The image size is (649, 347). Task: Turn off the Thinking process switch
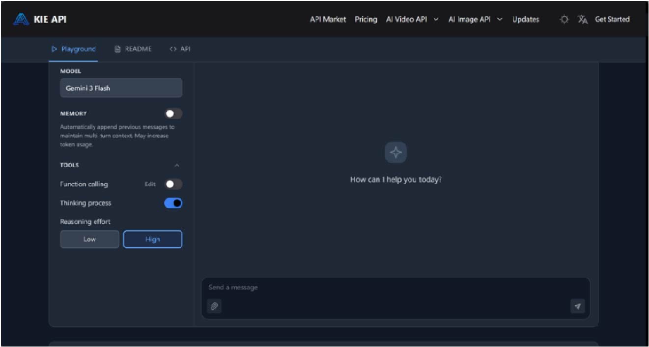coord(173,203)
